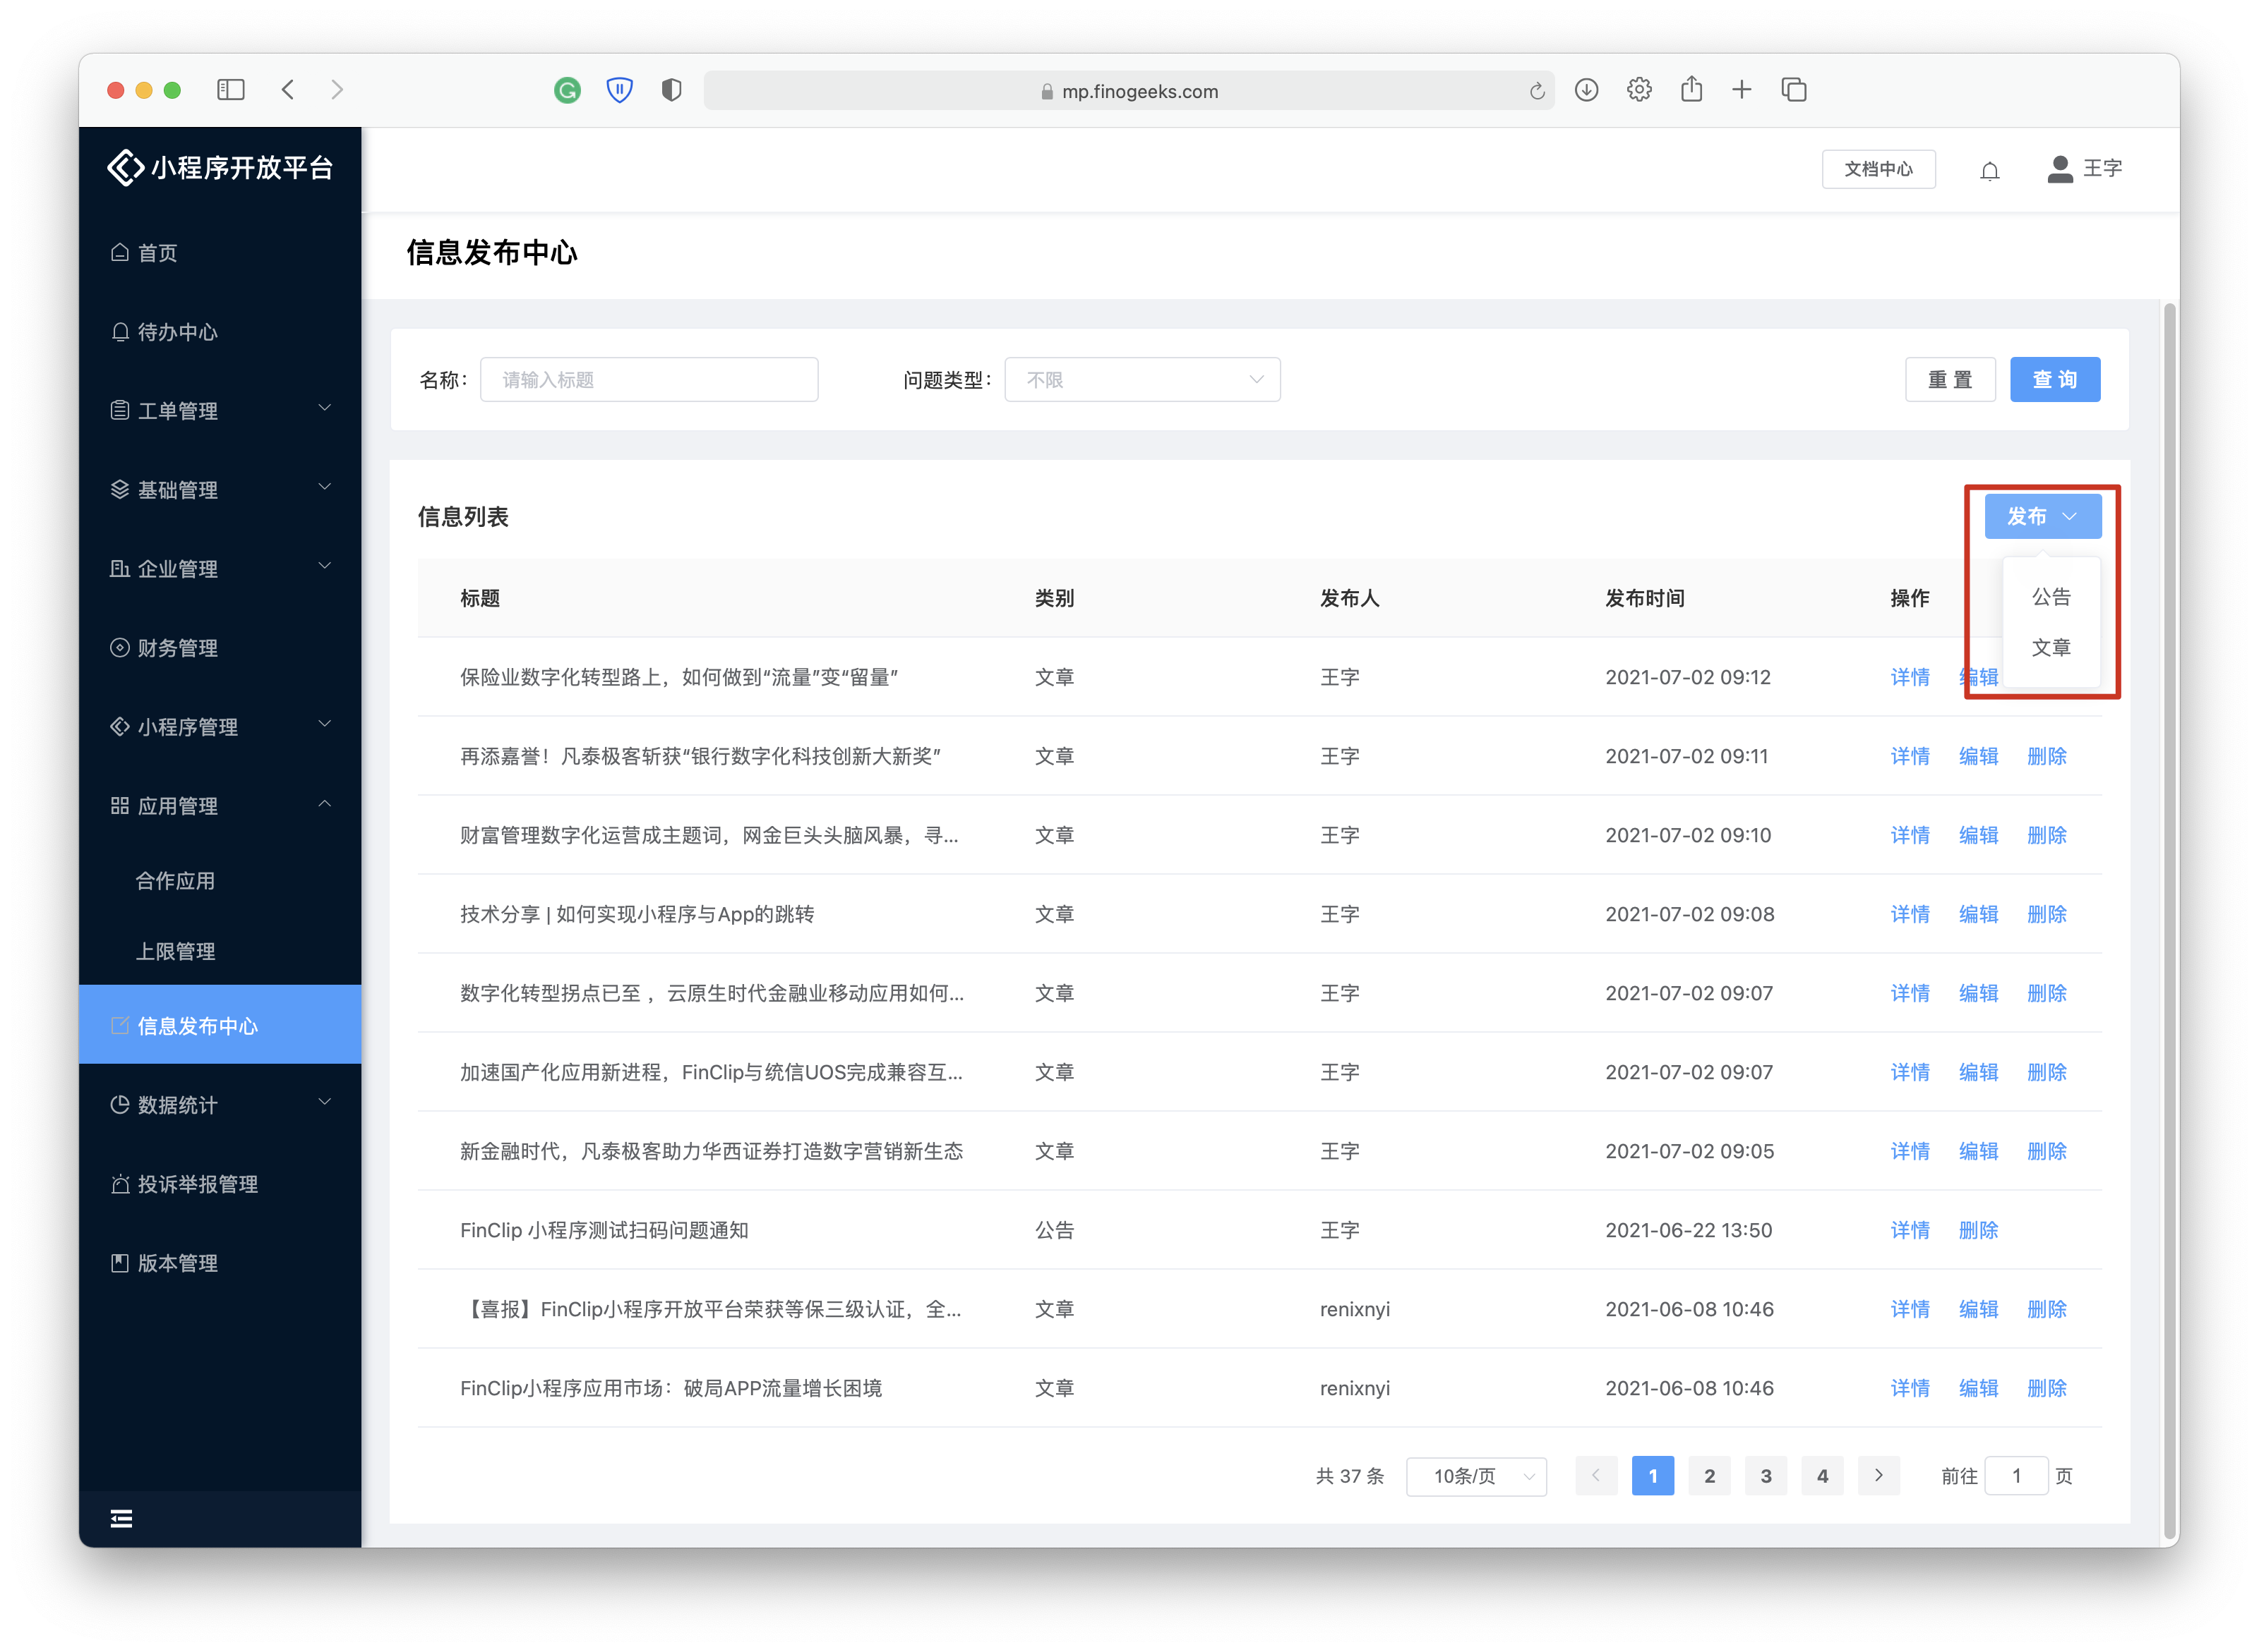This screenshot has width=2259, height=1652.
Task: Click the 查询 button
Action: click(2055, 380)
